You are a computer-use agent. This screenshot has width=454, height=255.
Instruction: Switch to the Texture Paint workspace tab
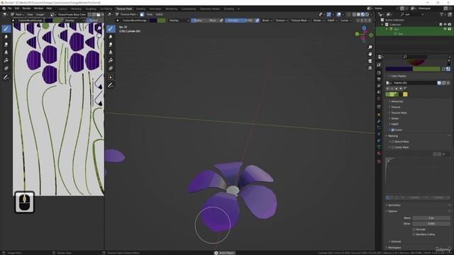(x=124, y=9)
